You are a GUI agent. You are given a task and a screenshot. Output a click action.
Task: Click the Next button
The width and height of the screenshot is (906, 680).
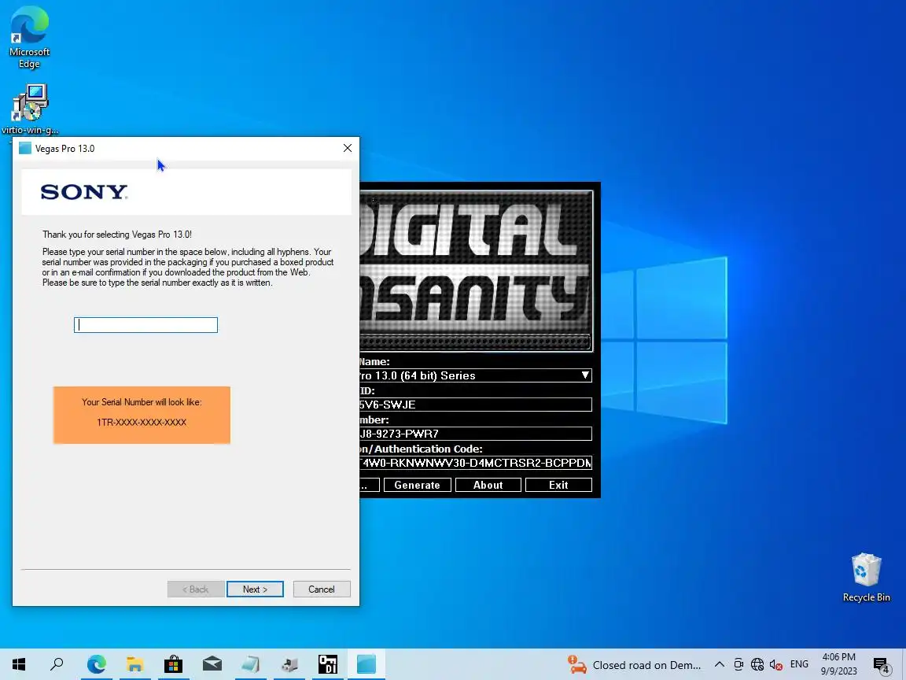255,589
